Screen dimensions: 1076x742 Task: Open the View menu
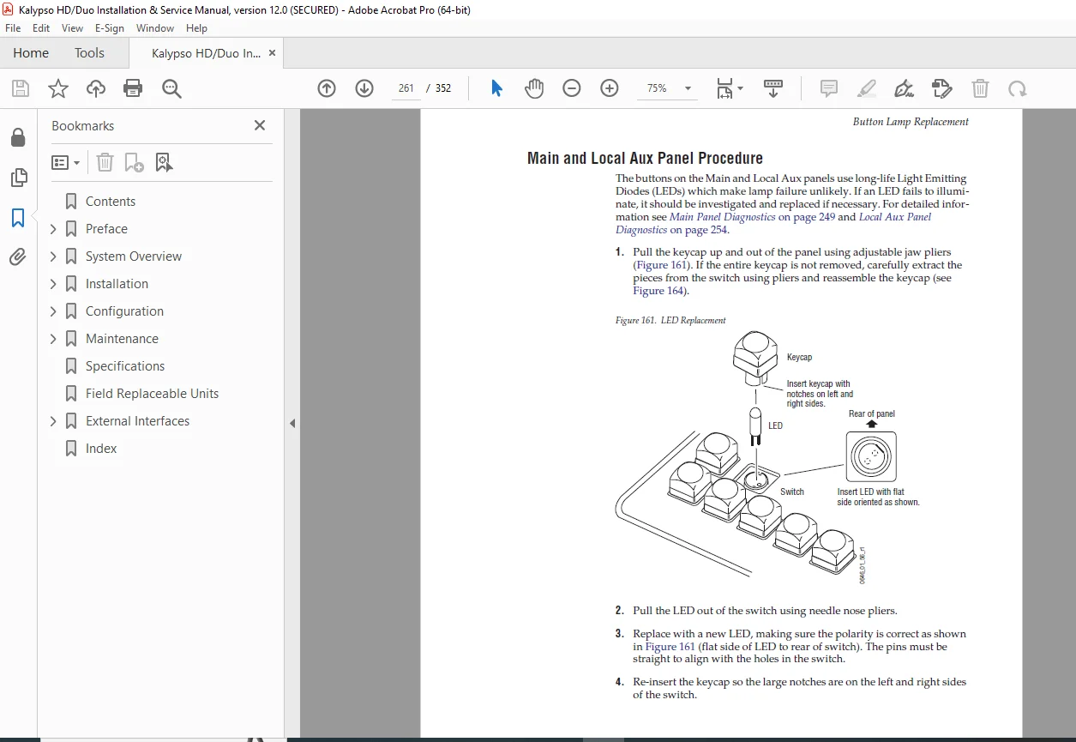72,28
